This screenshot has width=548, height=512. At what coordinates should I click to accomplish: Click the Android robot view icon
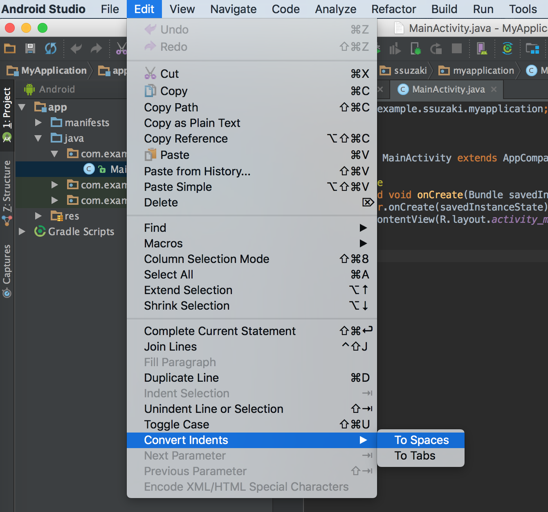tap(29, 89)
